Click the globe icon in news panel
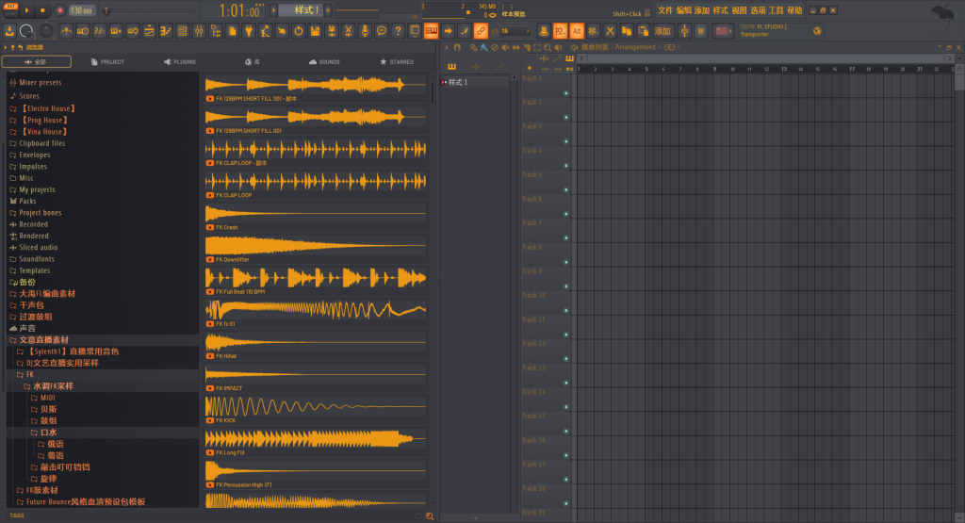Screen dimensions: 965x523 (x=817, y=31)
